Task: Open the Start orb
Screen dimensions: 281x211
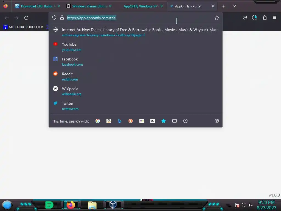Action: 7,205
